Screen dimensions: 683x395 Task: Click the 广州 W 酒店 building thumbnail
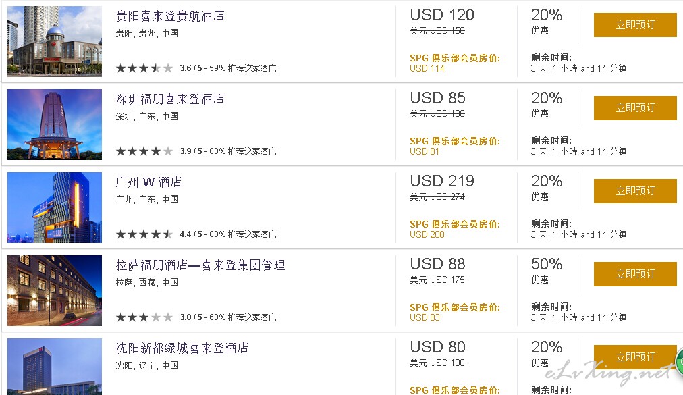(x=55, y=207)
